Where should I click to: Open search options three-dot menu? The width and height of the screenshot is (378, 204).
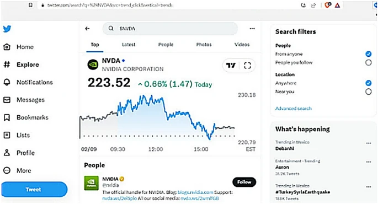(x=252, y=29)
